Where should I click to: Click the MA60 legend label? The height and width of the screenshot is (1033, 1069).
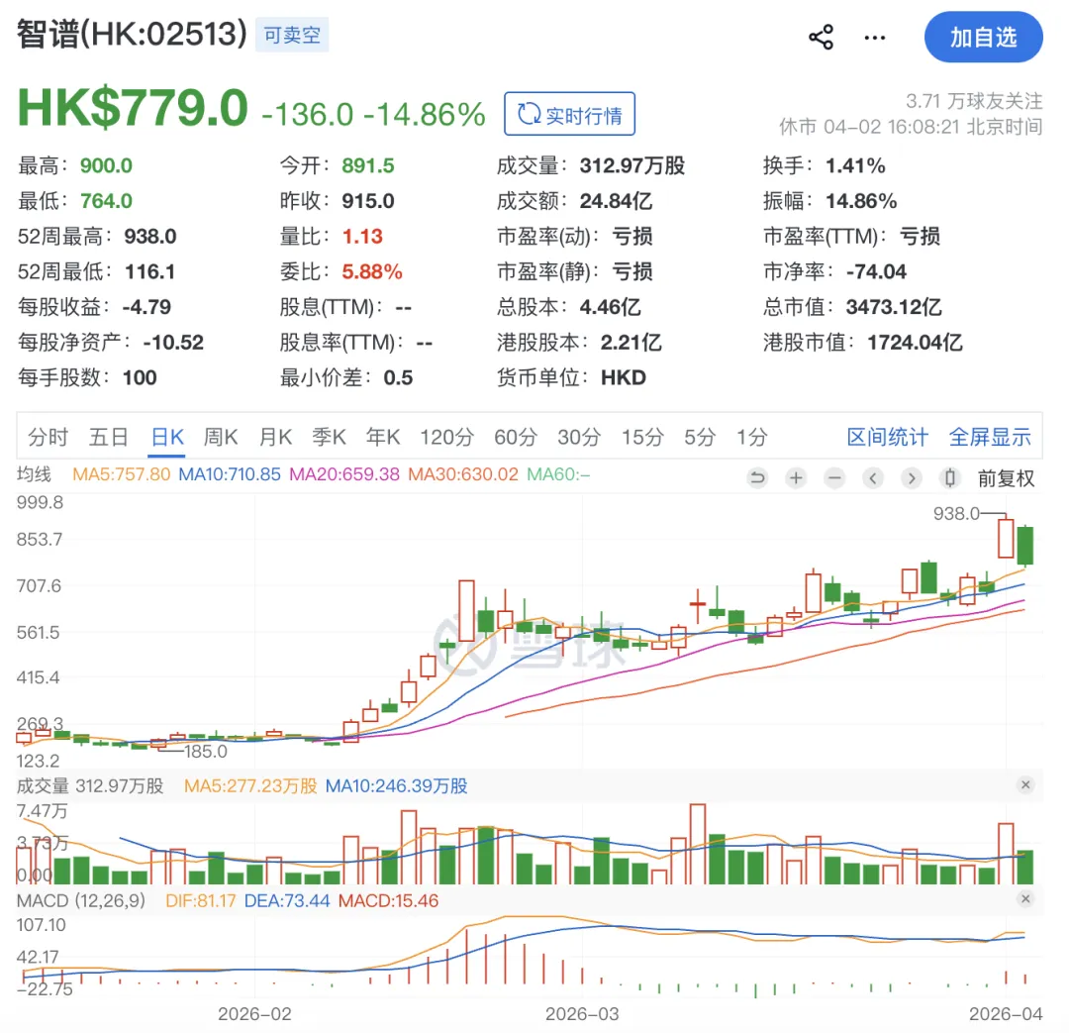[558, 474]
